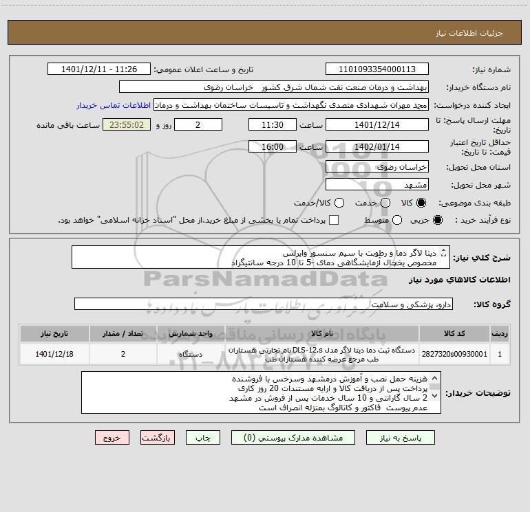
Task: Click the quantity cell showing 2
Action: click(x=123, y=354)
